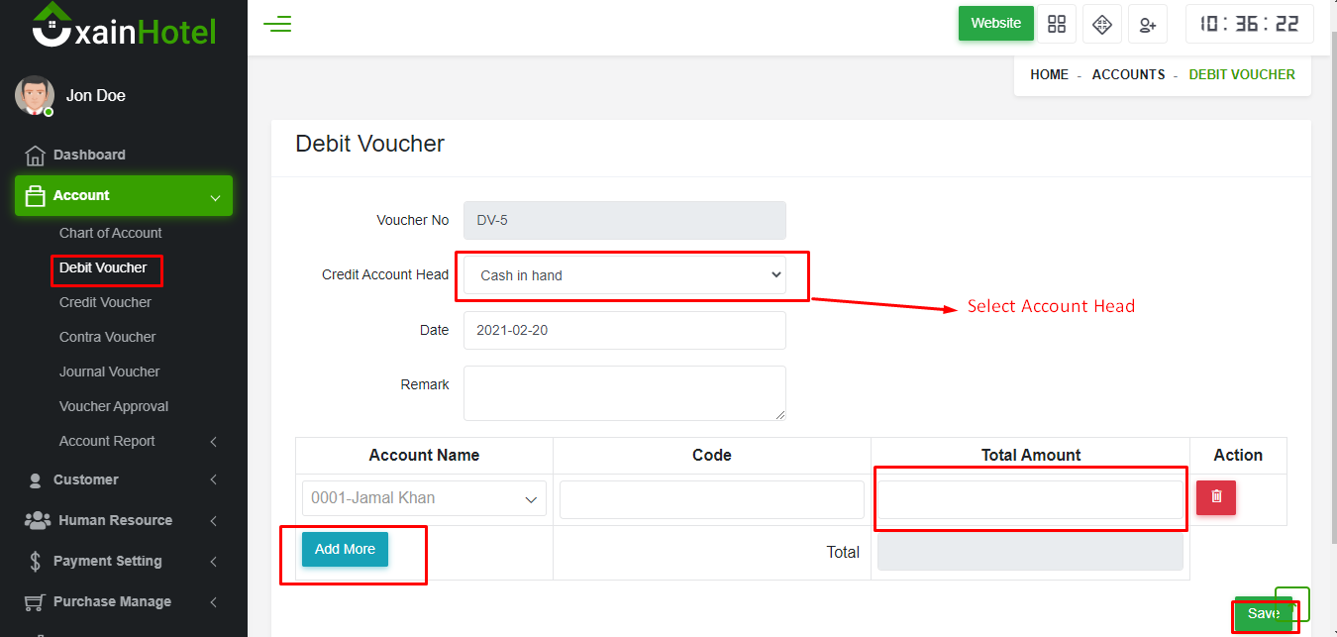Click the Add More button

click(345, 549)
